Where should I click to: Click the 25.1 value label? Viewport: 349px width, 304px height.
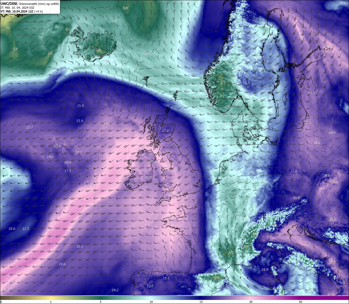coord(79,152)
